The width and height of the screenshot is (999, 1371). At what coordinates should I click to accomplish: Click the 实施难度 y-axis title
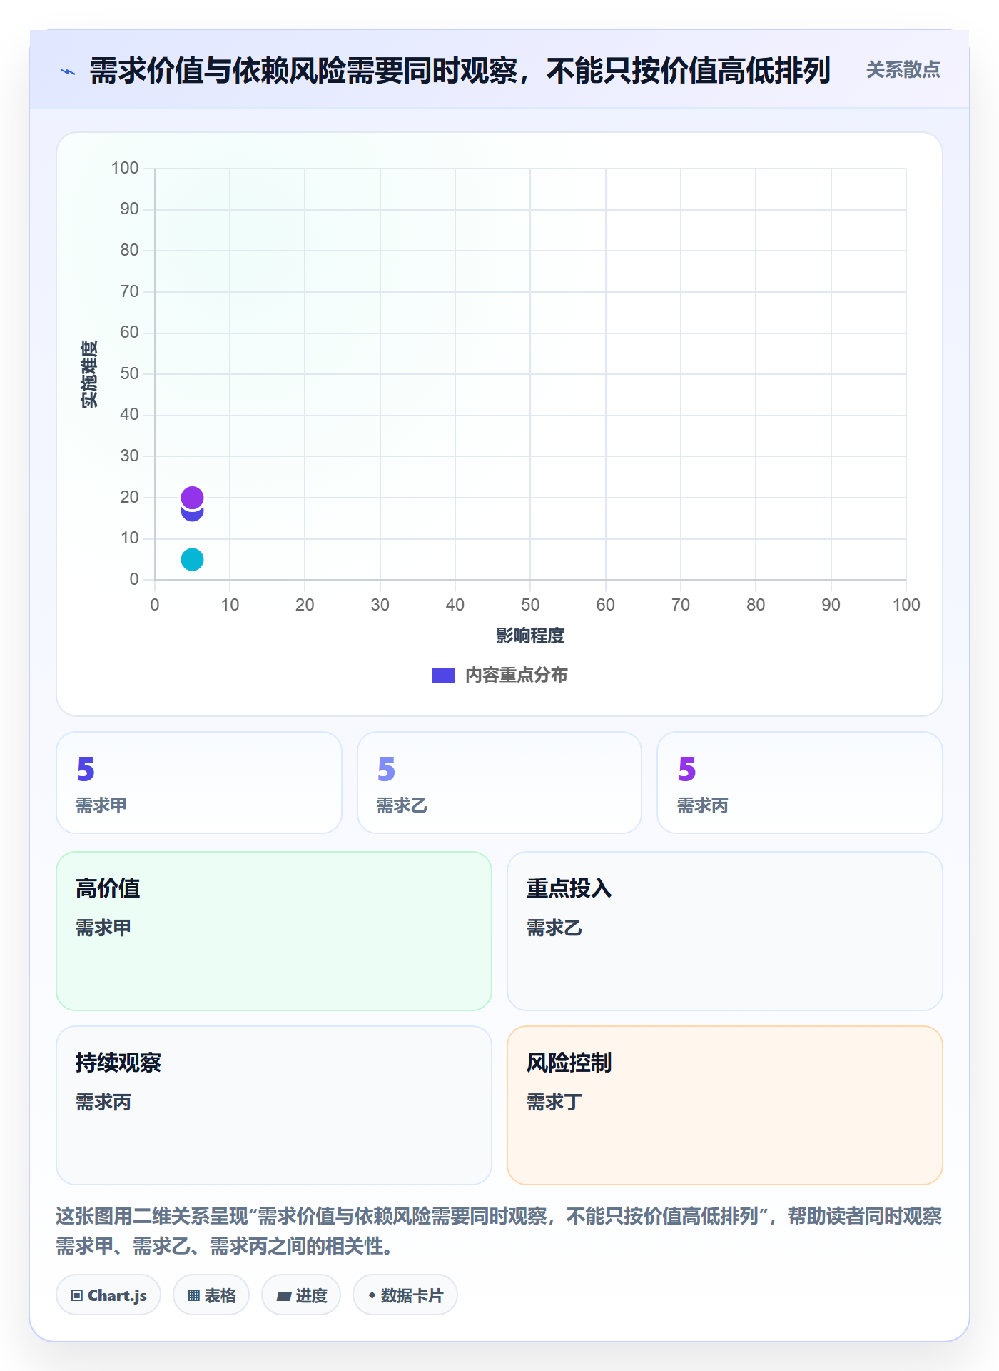coord(89,374)
